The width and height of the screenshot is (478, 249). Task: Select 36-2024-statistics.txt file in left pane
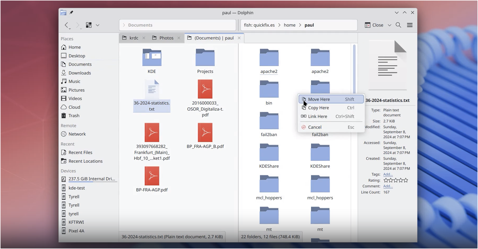click(x=152, y=96)
